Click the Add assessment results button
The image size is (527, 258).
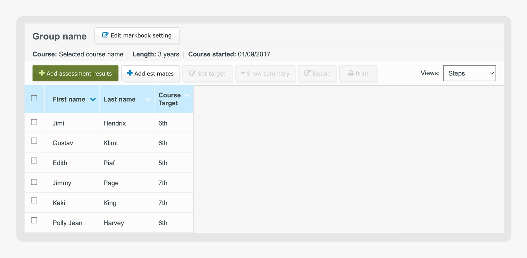point(76,73)
